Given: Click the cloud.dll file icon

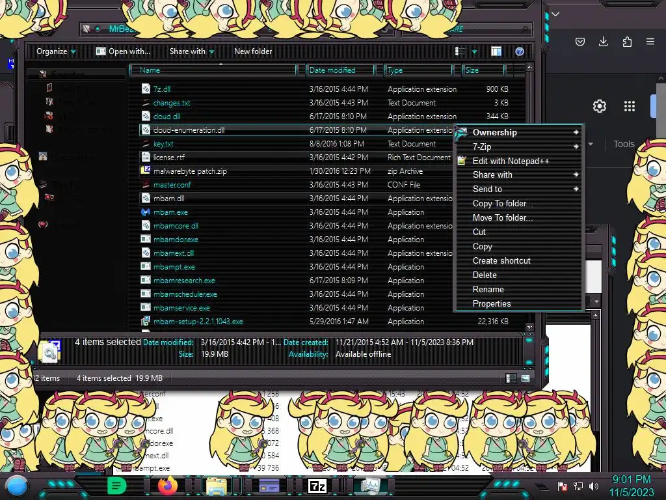Looking at the screenshot, I should (146, 116).
